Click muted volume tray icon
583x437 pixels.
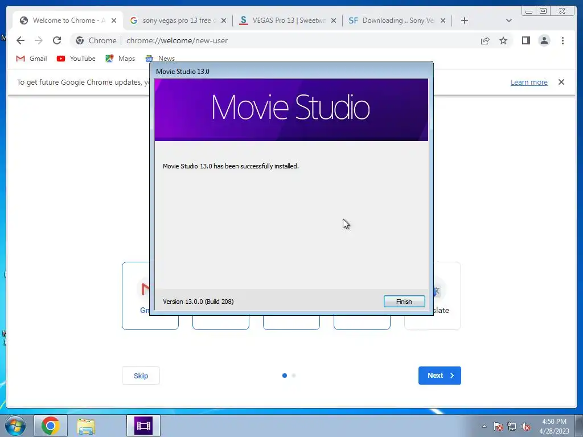pyautogui.click(x=525, y=426)
